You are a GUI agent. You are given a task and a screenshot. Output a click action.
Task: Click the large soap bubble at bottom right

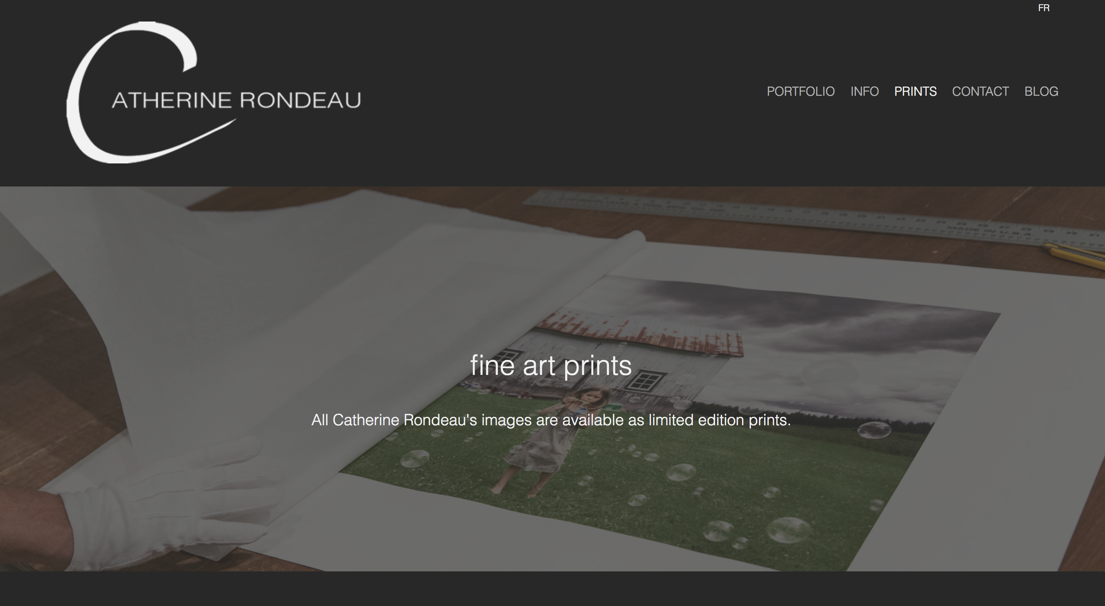click(789, 530)
